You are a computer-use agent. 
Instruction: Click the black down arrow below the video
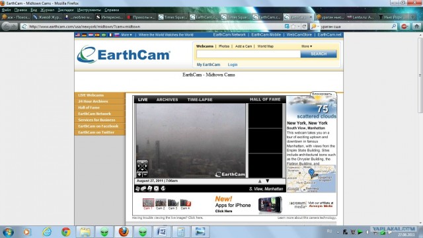(267, 180)
